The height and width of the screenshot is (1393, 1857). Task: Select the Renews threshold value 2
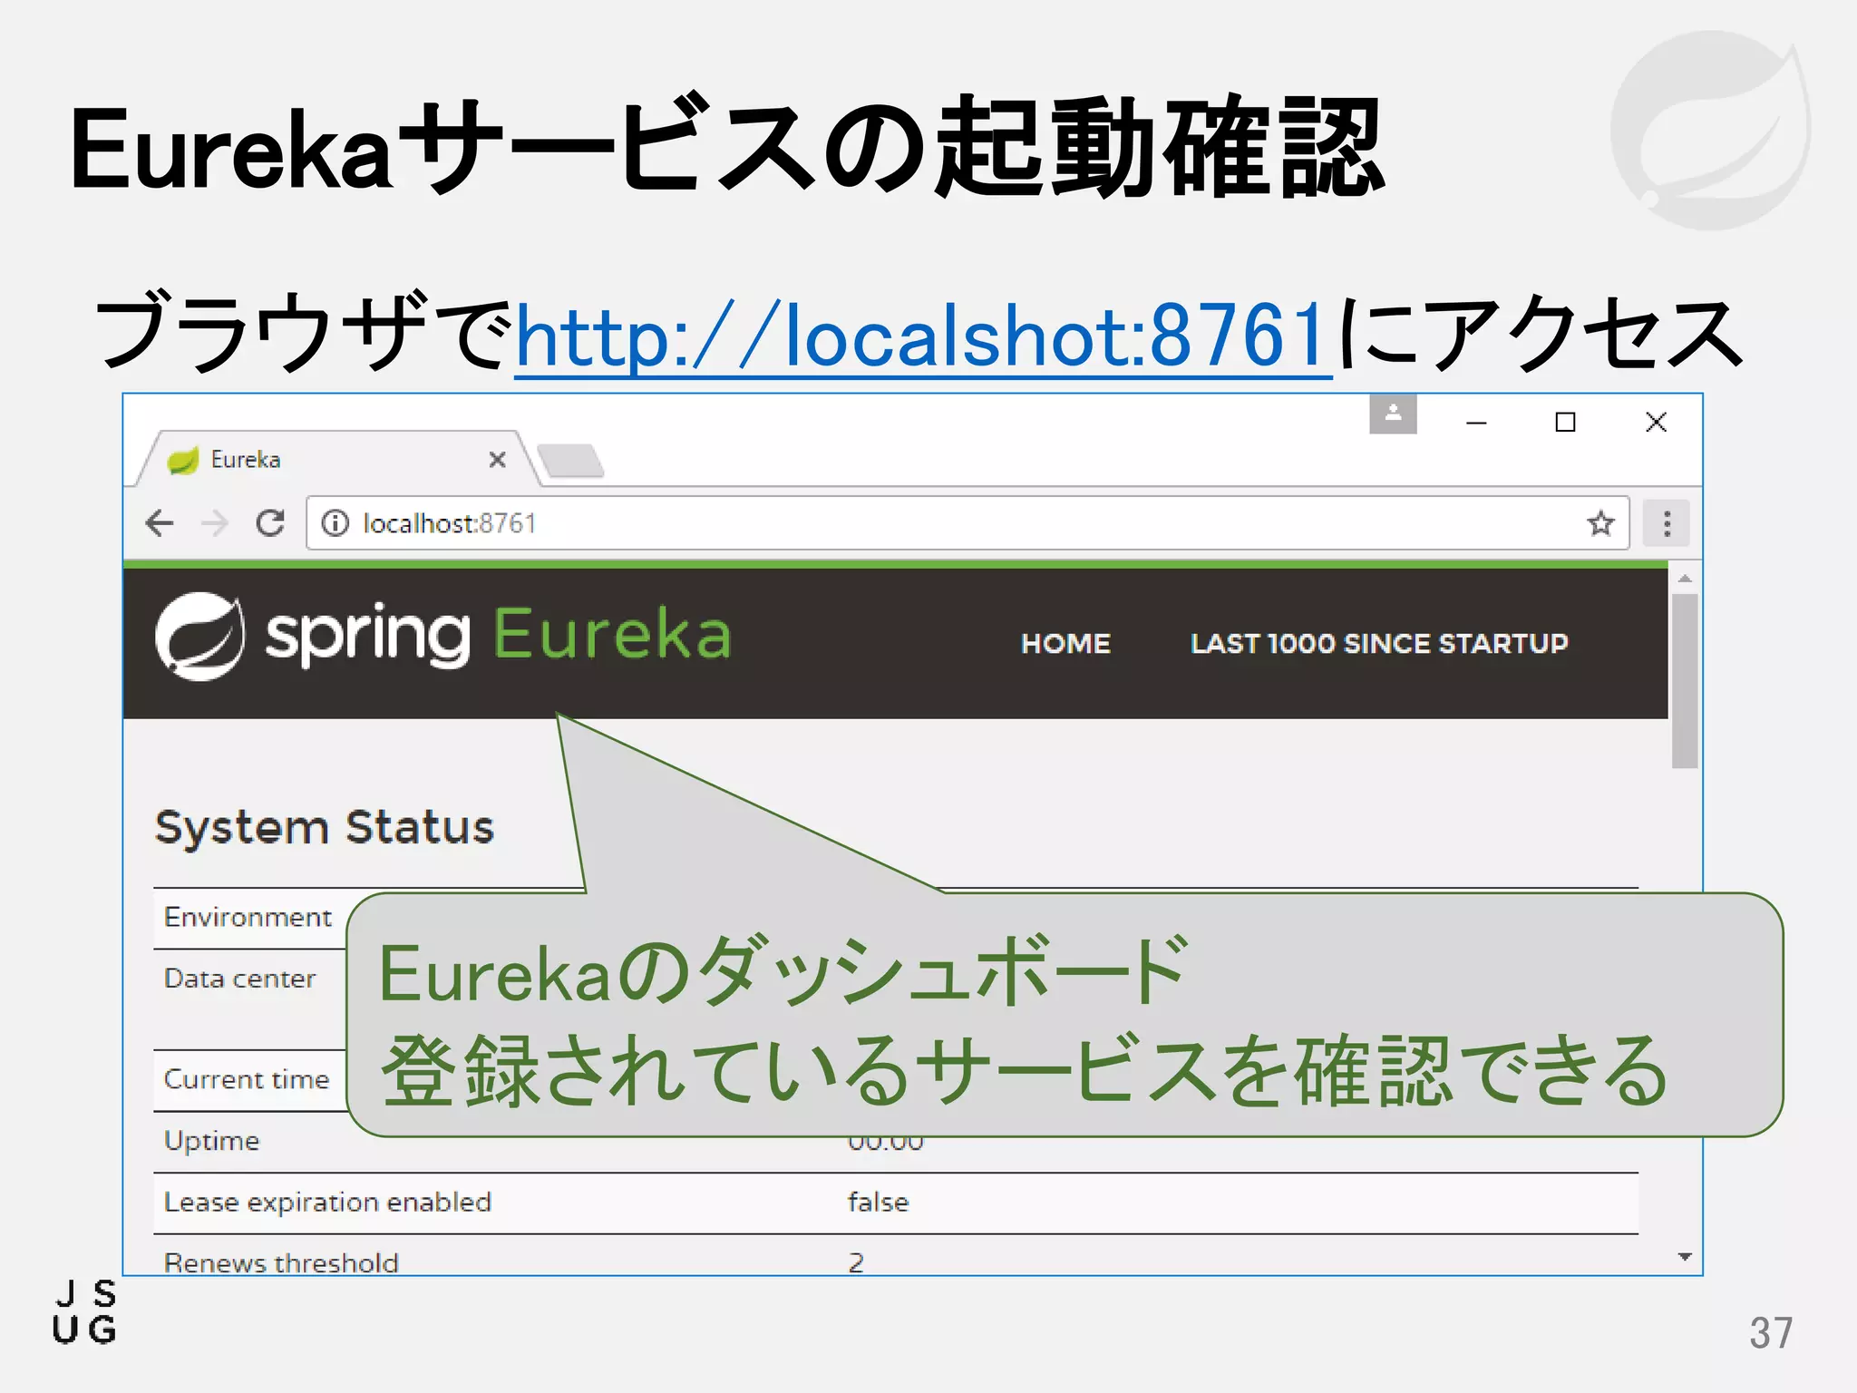[856, 1262]
